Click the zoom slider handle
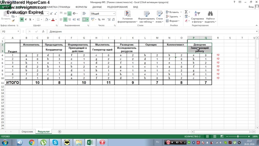The image size is (259, 146). click(x=238, y=136)
